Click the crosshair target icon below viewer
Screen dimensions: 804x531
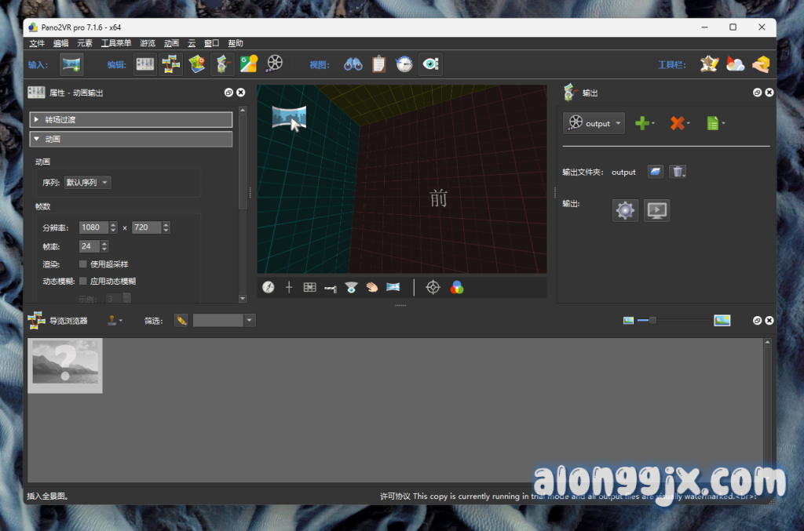(x=433, y=288)
